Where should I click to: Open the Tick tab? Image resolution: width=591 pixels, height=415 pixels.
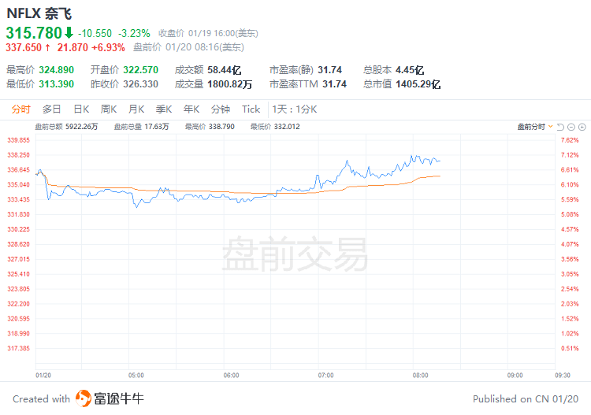tap(251, 109)
